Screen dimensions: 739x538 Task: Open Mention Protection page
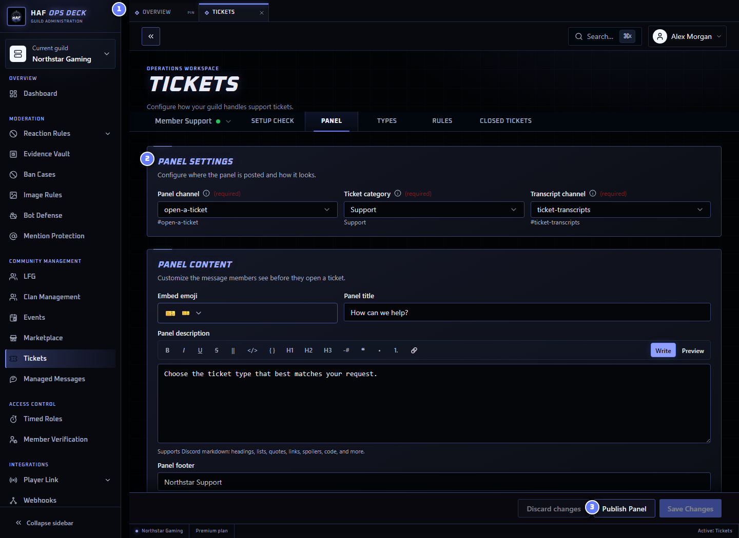click(x=60, y=236)
